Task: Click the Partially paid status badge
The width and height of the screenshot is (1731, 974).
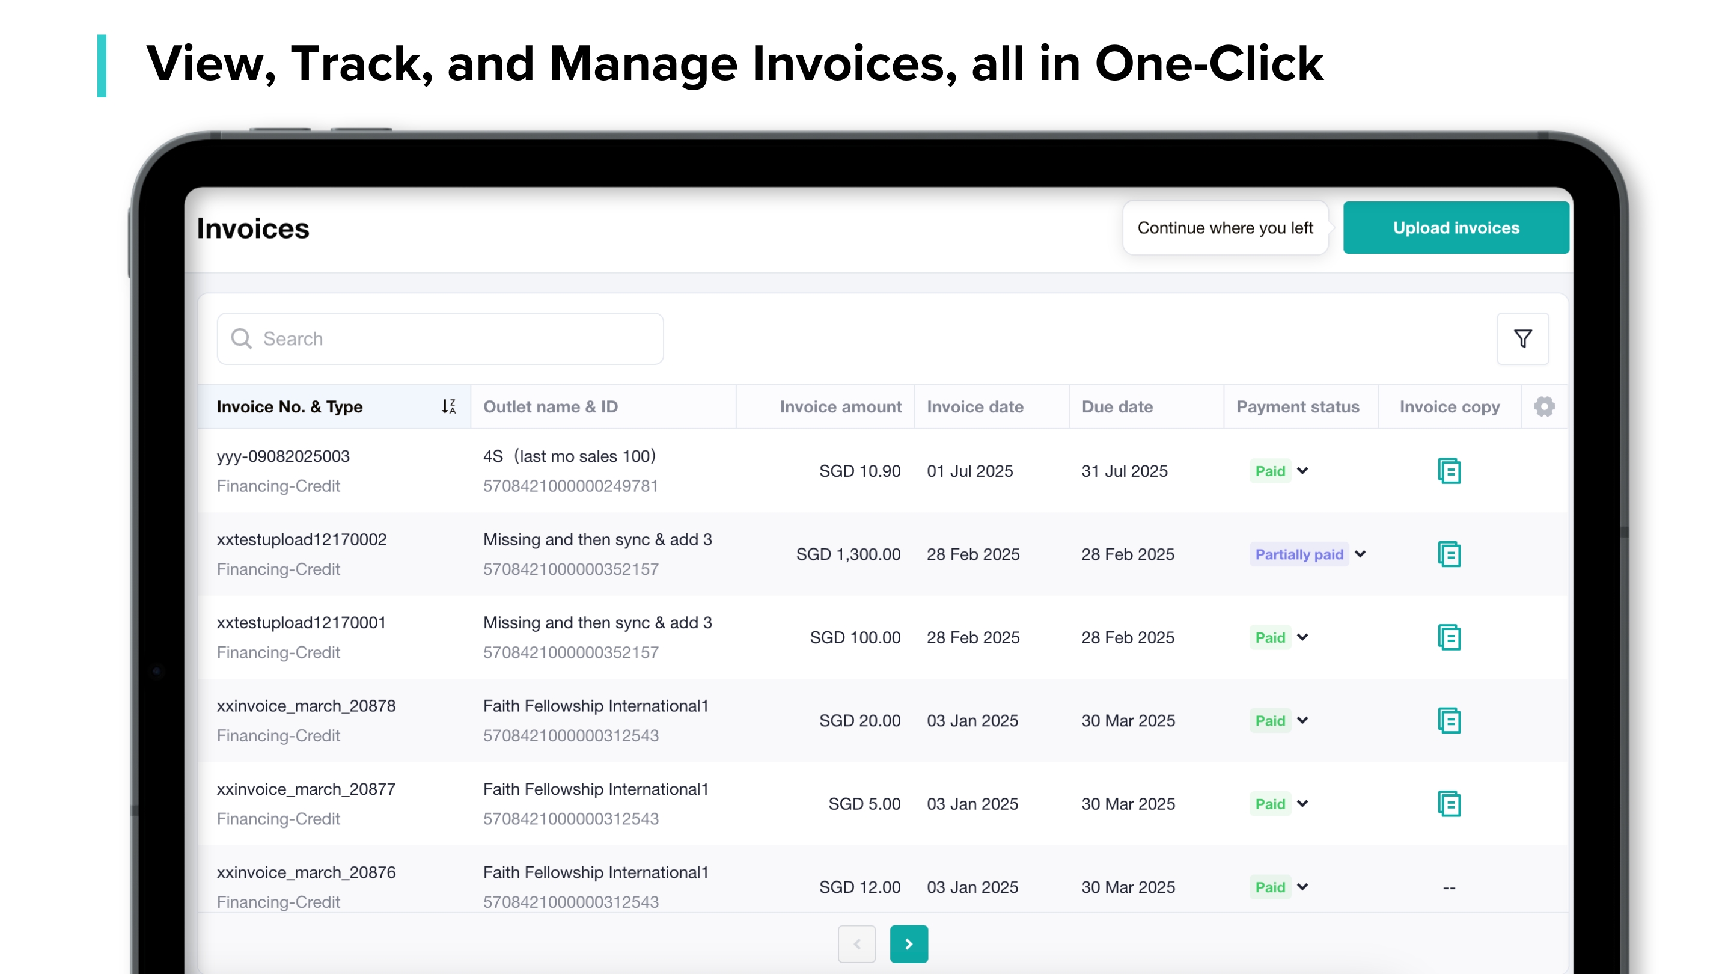Action: pyautogui.click(x=1299, y=554)
